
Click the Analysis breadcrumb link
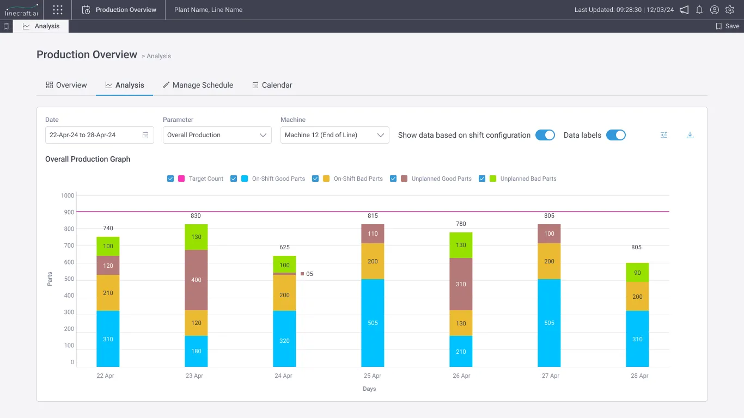point(158,56)
